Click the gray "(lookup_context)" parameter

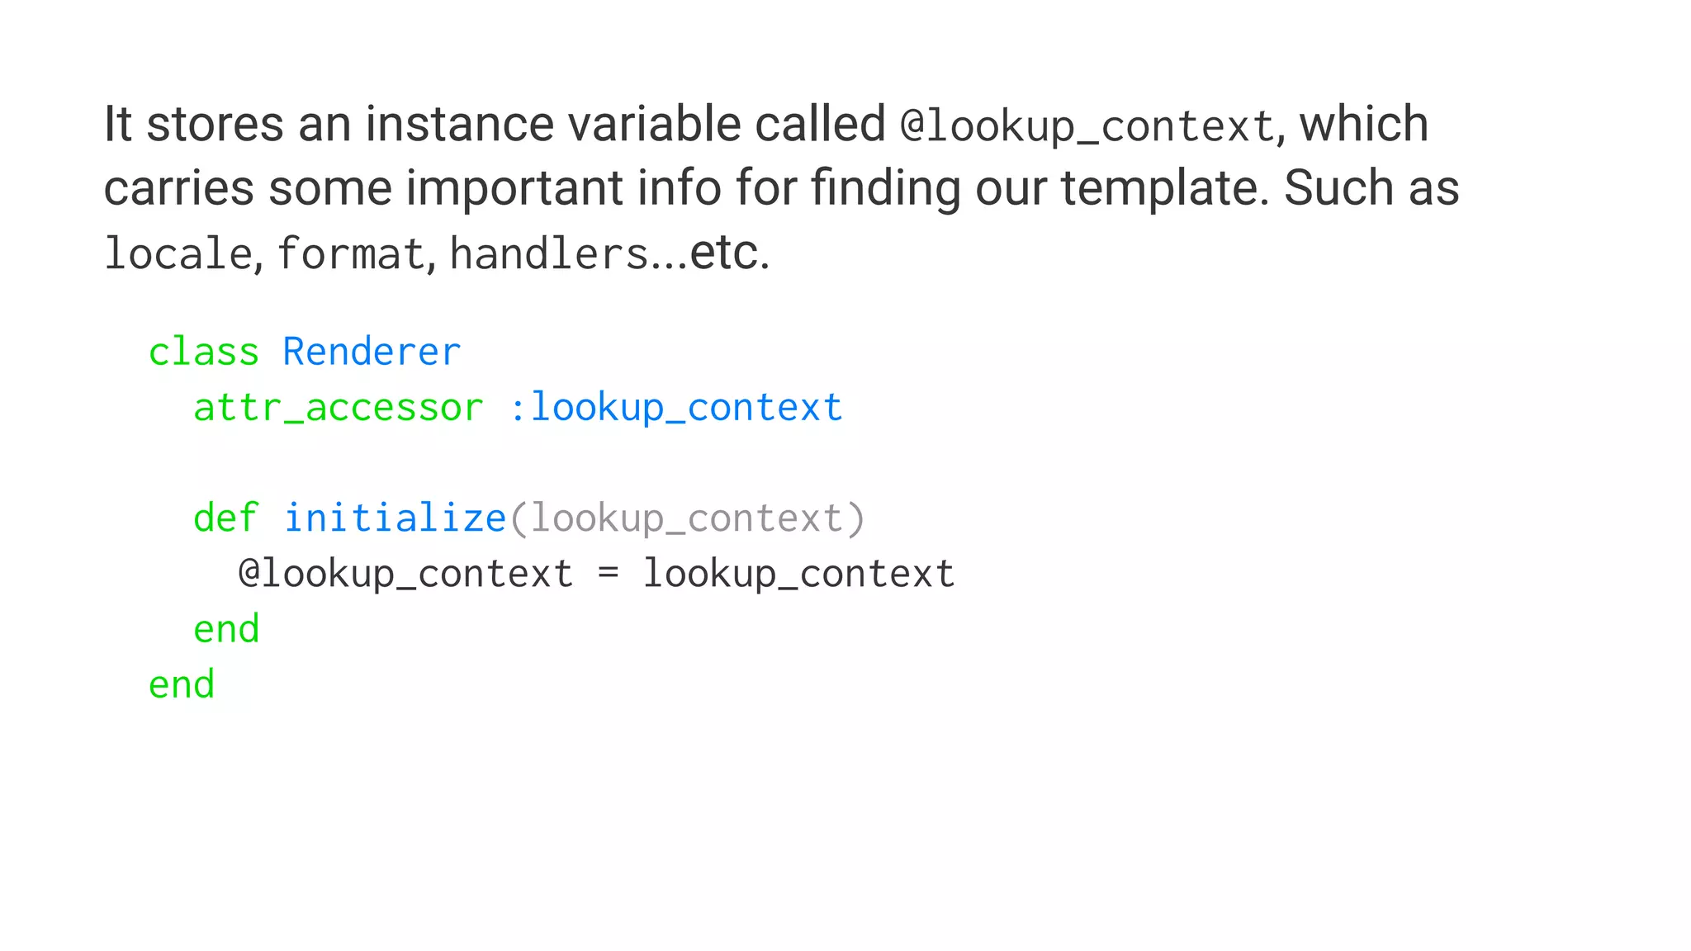point(687,518)
